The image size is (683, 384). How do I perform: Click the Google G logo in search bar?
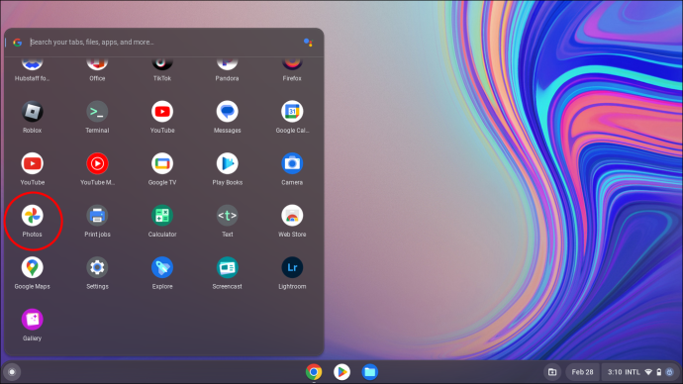click(x=18, y=43)
